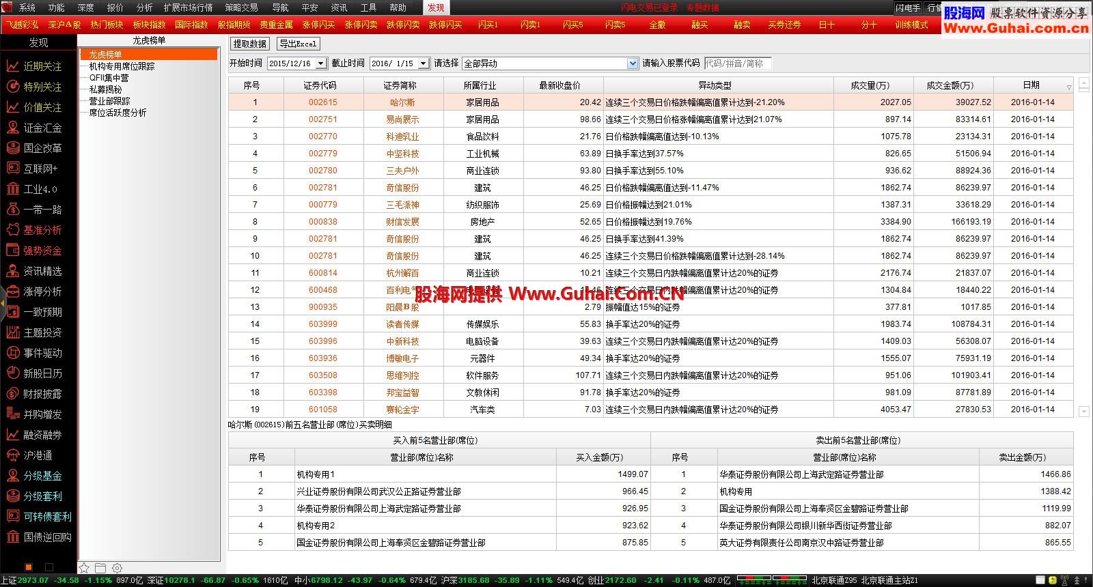Click the table scrollbar down arrow
This screenshot has height=587, width=1093.
click(1083, 412)
